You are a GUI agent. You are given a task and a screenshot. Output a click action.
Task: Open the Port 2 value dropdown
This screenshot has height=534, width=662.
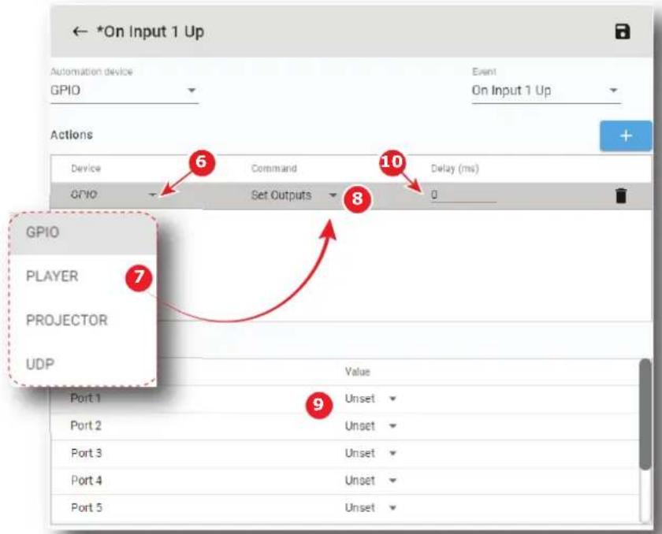click(x=370, y=426)
